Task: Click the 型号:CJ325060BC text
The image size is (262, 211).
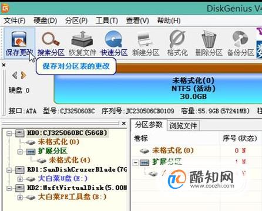Action: 69,111
